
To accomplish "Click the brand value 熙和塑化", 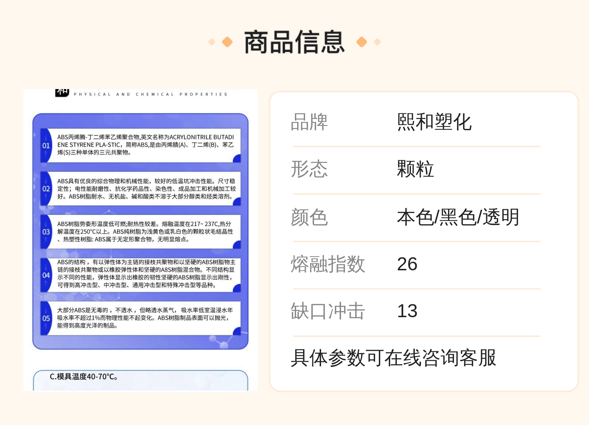I will point(434,122).
